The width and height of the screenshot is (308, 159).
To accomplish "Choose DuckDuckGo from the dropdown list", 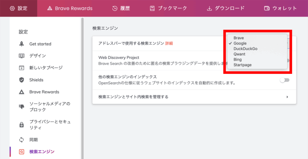I will (246, 49).
